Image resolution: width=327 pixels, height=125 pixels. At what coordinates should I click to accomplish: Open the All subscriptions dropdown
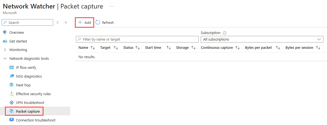point(262,39)
